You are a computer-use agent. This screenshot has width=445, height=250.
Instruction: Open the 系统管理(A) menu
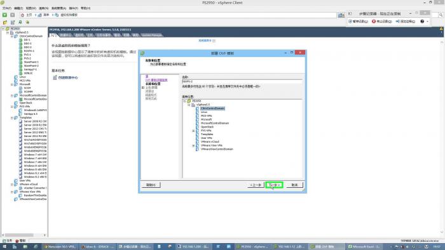58,8
